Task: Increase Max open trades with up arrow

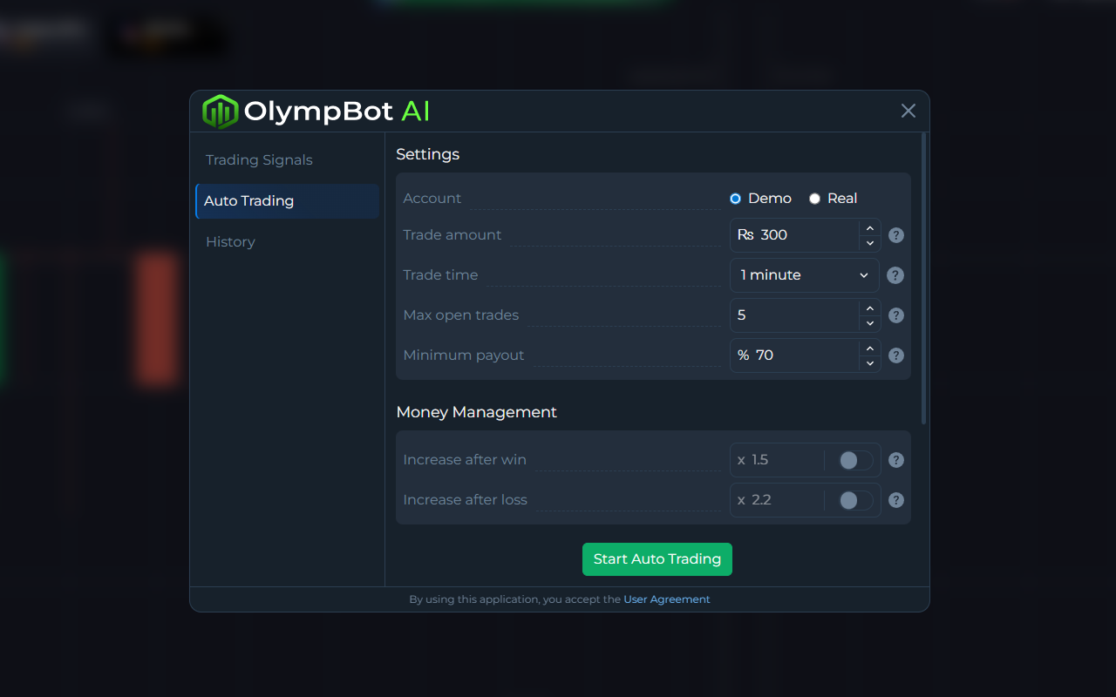Action: (x=869, y=308)
